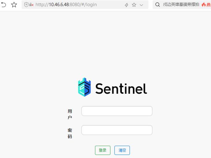Click the search box showing 戍边英雄墓碑旁摆拍

point(181,5)
